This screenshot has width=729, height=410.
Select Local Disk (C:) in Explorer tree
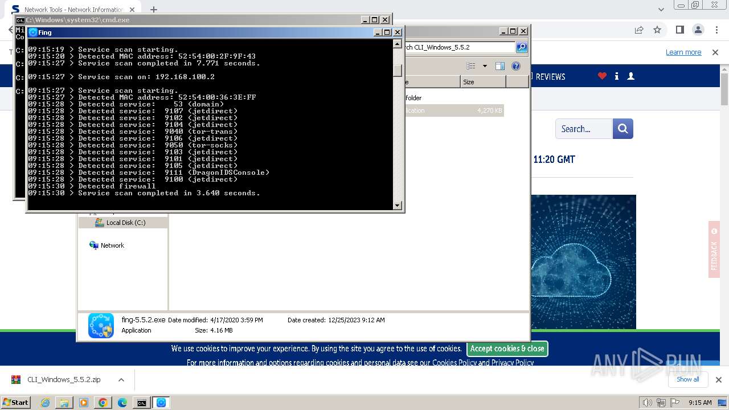[x=125, y=223]
